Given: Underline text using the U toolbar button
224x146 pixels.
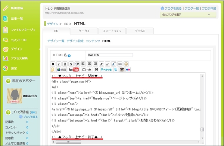Looking at the screenshot, I should click(65, 64).
